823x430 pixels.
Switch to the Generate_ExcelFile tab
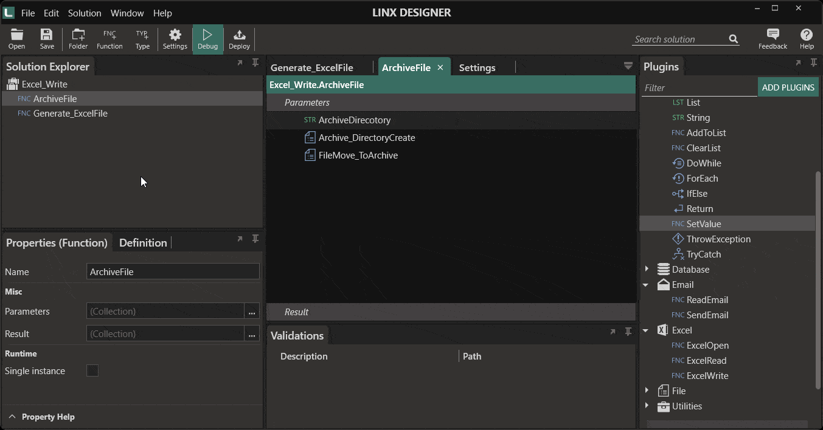point(312,67)
